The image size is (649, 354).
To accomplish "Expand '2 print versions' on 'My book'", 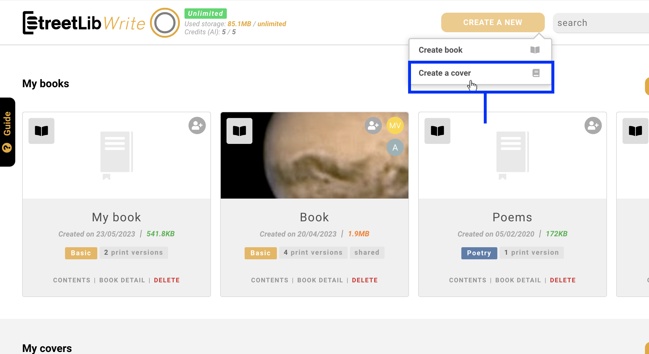I will click(133, 252).
